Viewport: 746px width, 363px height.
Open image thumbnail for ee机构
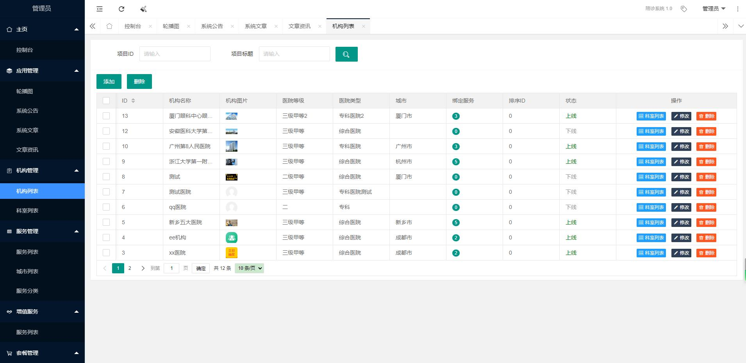232,237
